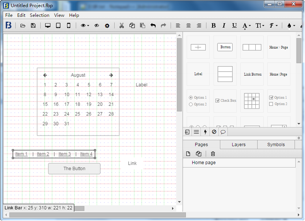Toggle bold text formatting

click(x=213, y=25)
